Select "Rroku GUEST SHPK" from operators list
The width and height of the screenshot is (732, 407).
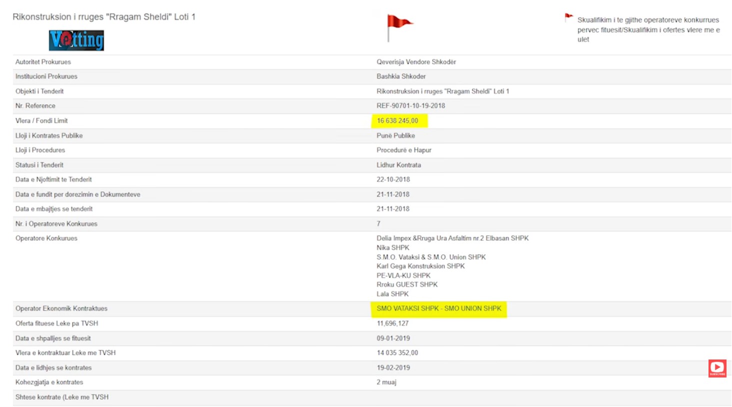point(407,284)
